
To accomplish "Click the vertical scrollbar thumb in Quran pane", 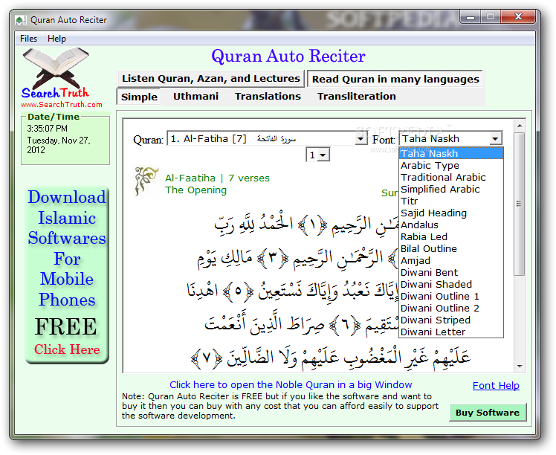I will (x=520, y=204).
